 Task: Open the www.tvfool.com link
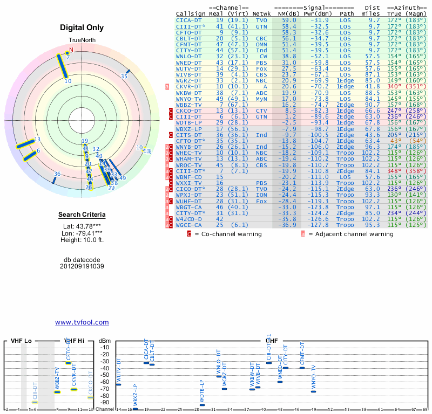click(x=82, y=322)
